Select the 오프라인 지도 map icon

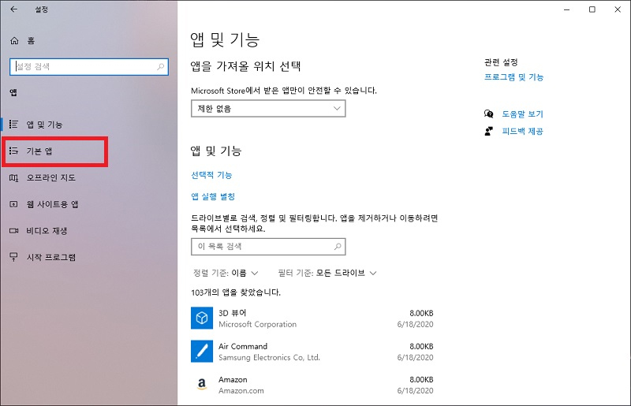pyautogui.click(x=13, y=178)
